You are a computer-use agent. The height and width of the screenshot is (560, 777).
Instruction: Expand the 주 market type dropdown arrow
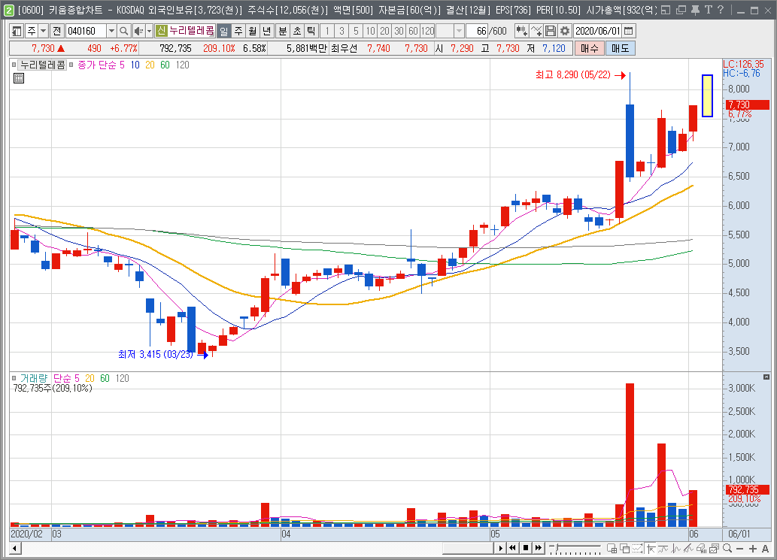point(43,31)
